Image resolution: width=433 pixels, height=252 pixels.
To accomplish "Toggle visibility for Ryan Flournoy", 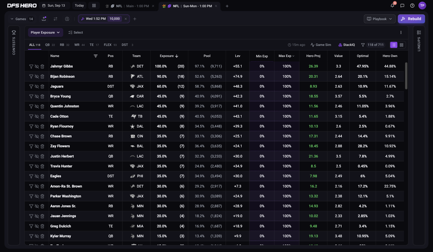I will (37, 126).
